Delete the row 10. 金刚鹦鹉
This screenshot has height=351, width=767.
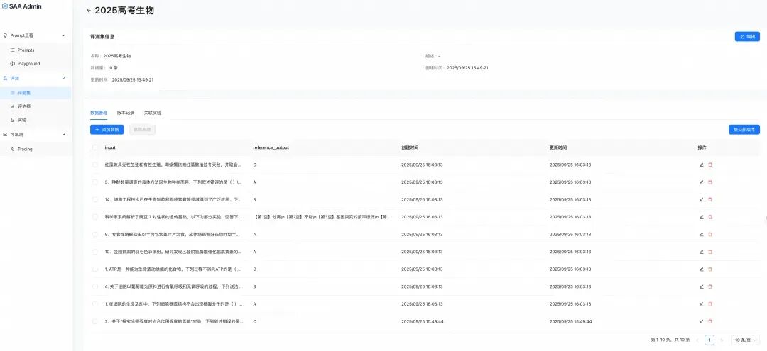[x=710, y=252]
